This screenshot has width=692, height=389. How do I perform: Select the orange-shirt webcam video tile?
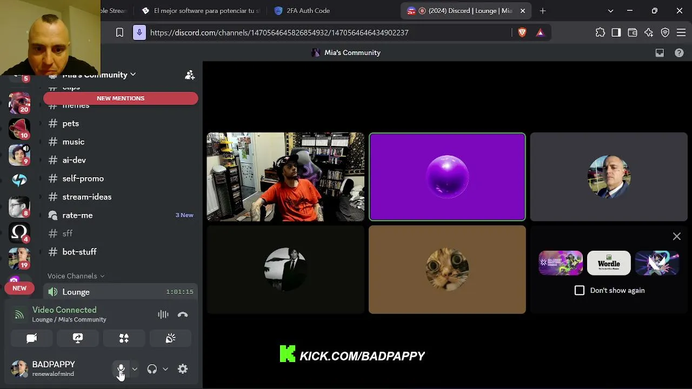[x=285, y=177]
